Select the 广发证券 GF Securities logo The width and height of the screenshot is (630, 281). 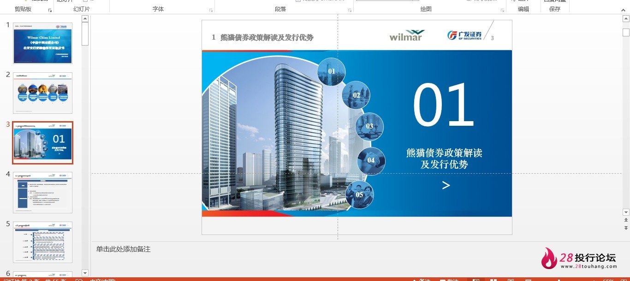464,35
